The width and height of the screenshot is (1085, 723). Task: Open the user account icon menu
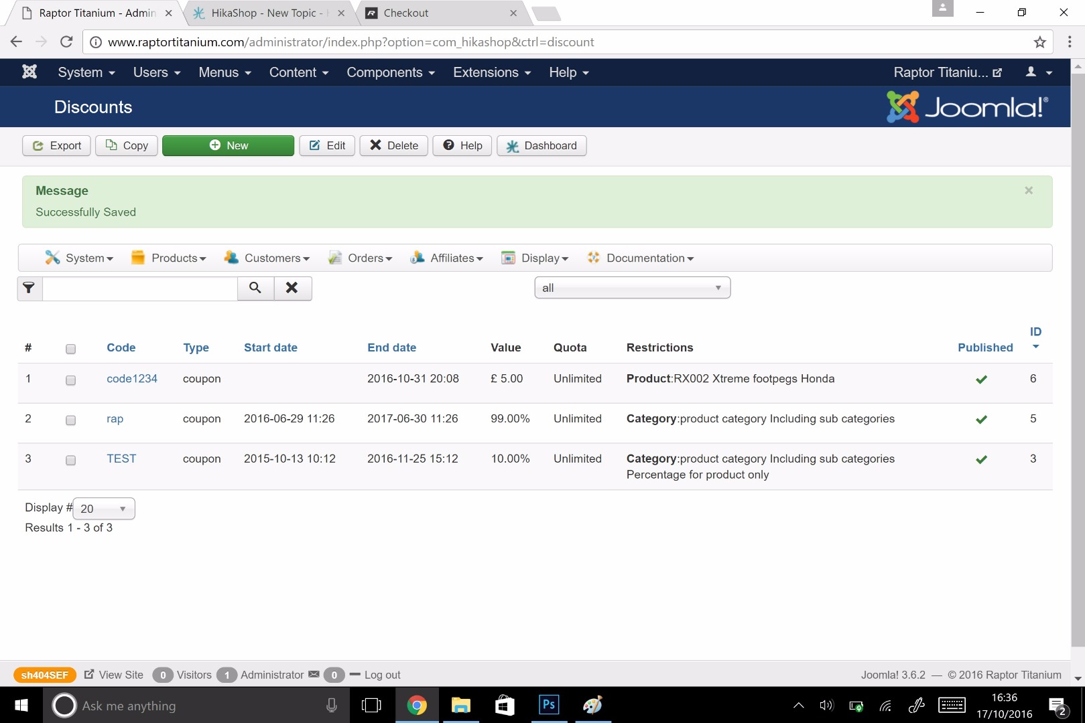coord(1038,72)
